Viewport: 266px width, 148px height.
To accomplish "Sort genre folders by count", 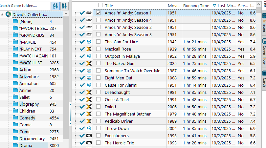I will [64, 6].
